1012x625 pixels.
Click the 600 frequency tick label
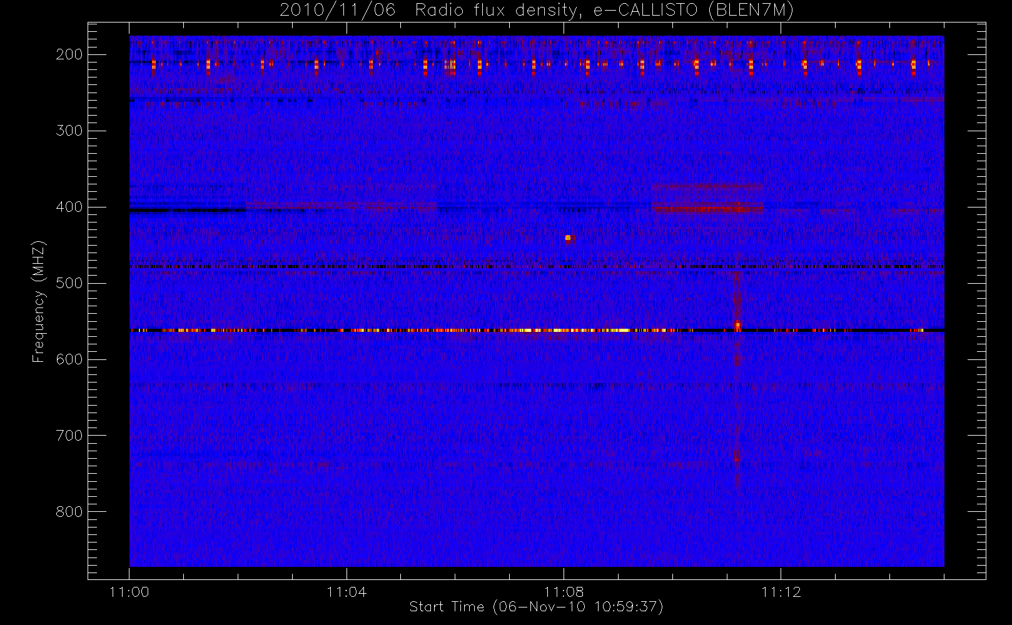tap(69, 359)
